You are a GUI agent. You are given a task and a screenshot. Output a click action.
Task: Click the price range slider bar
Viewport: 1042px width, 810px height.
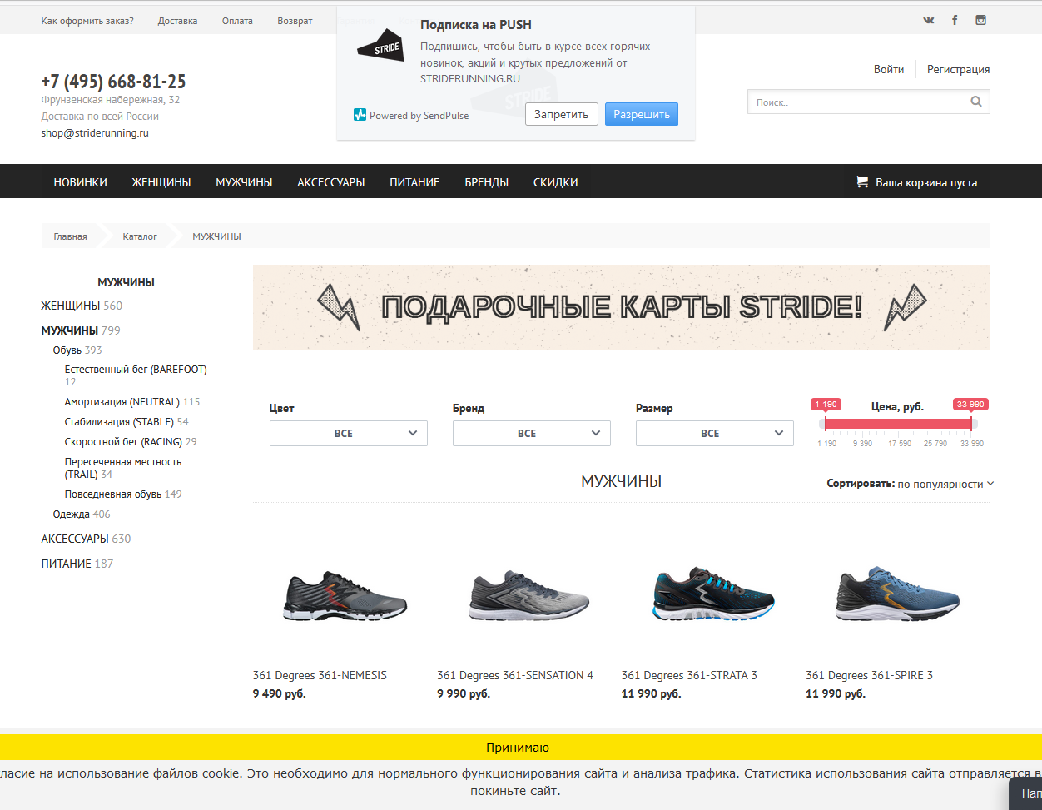pos(898,424)
